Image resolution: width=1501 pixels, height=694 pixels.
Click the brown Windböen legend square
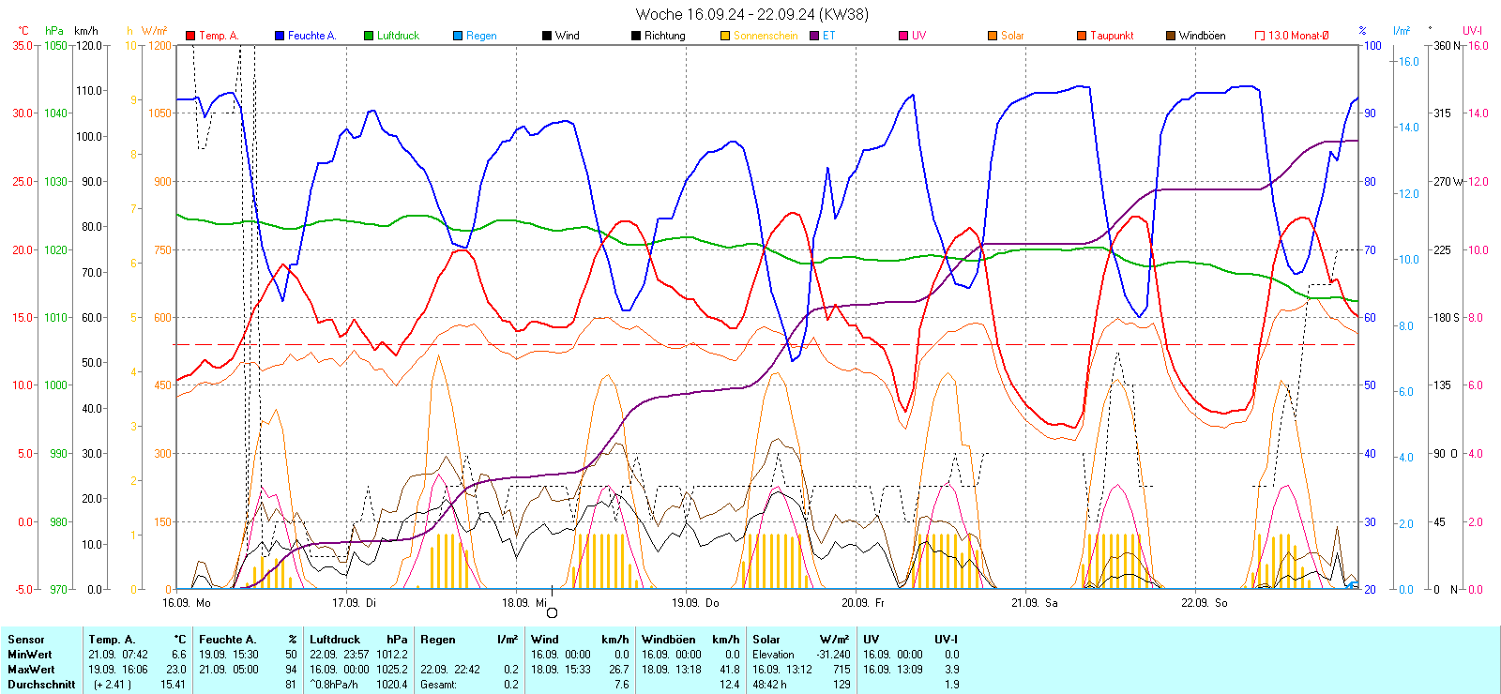tap(1171, 36)
